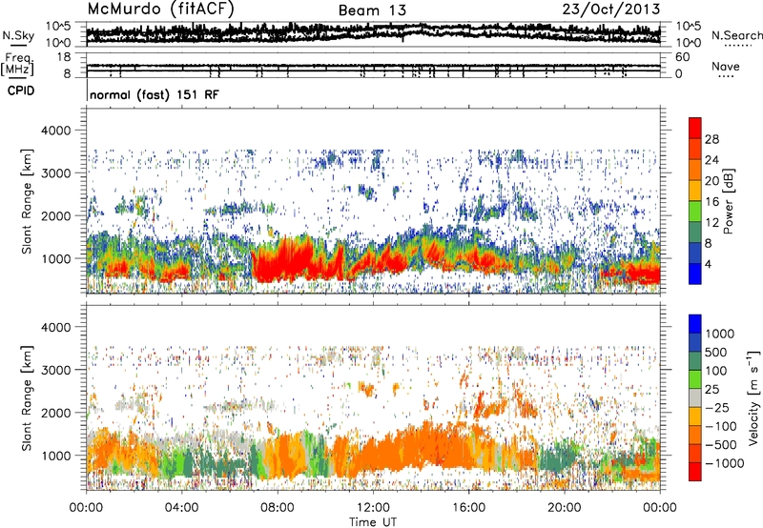Click the "Power [dB]" colorbar title
The width and height of the screenshot is (763, 528).
[x=729, y=201]
